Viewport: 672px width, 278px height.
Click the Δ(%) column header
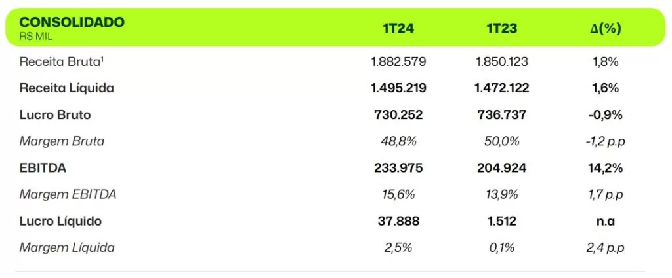(606, 29)
